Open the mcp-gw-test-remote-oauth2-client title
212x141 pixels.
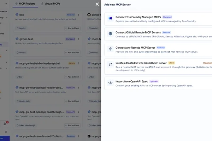pyautogui.click(x=42, y=136)
